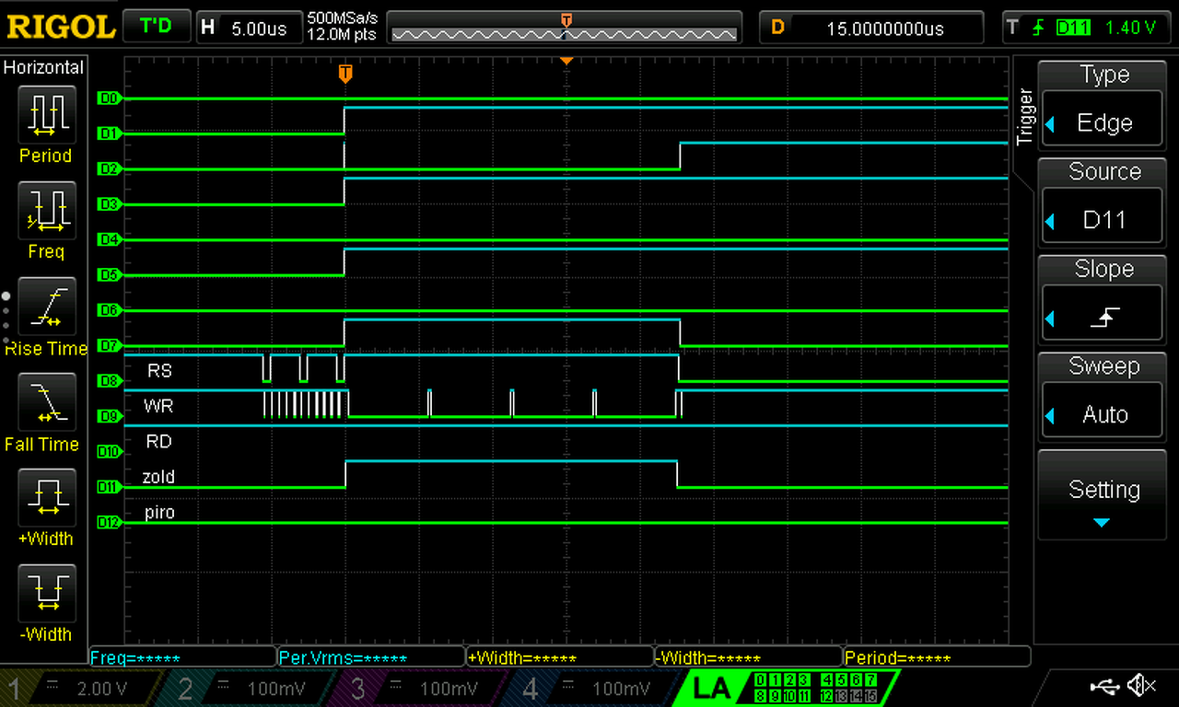Select the D3 channel tag
The height and width of the screenshot is (707, 1179).
[109, 204]
